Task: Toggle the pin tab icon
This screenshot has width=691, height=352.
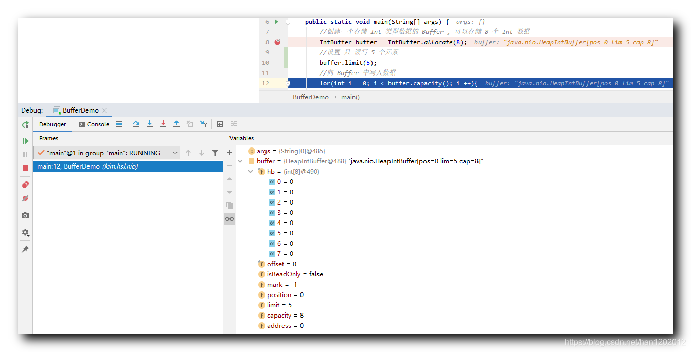Action: tap(25, 249)
